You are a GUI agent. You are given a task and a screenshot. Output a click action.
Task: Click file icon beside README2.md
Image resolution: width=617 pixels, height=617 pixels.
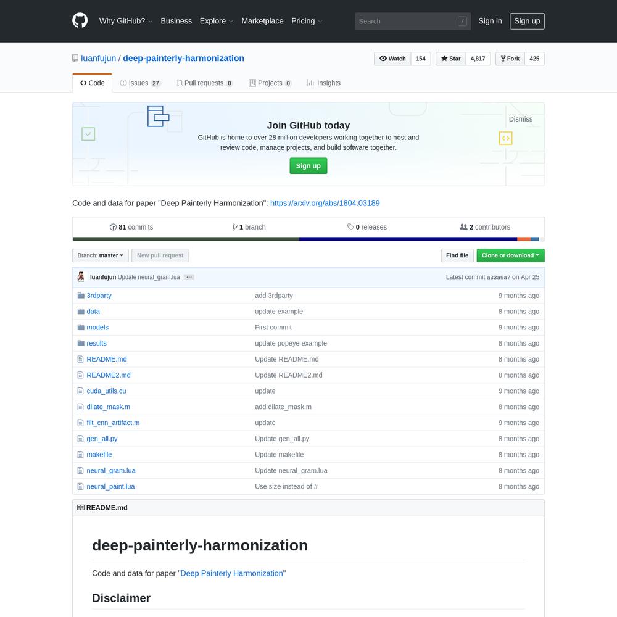coord(80,375)
